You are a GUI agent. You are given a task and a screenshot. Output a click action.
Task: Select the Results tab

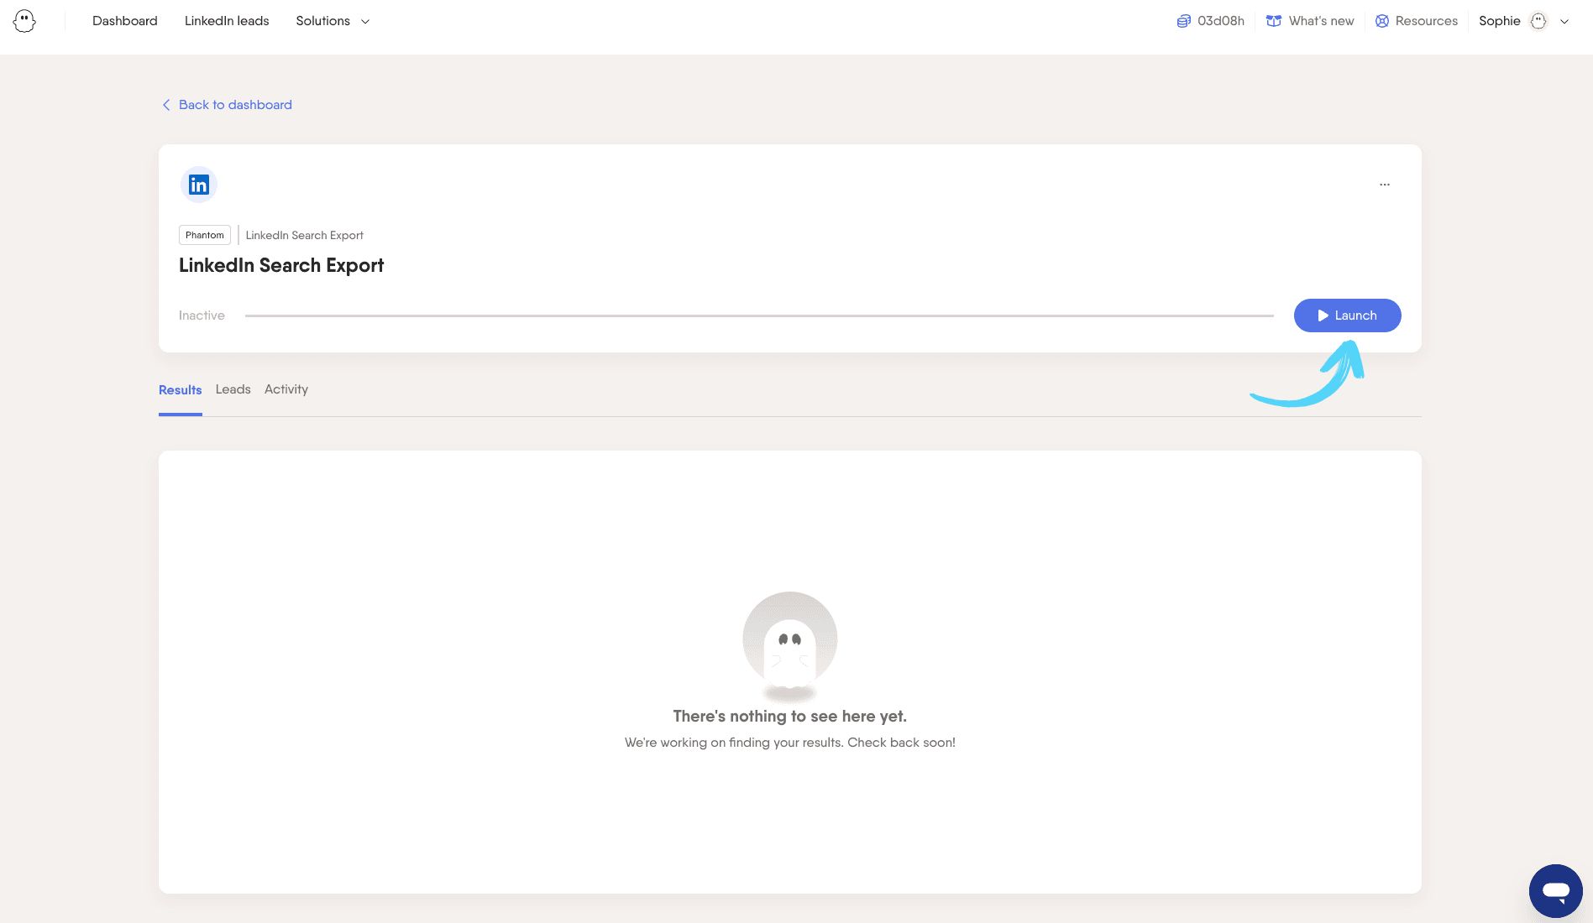180,390
